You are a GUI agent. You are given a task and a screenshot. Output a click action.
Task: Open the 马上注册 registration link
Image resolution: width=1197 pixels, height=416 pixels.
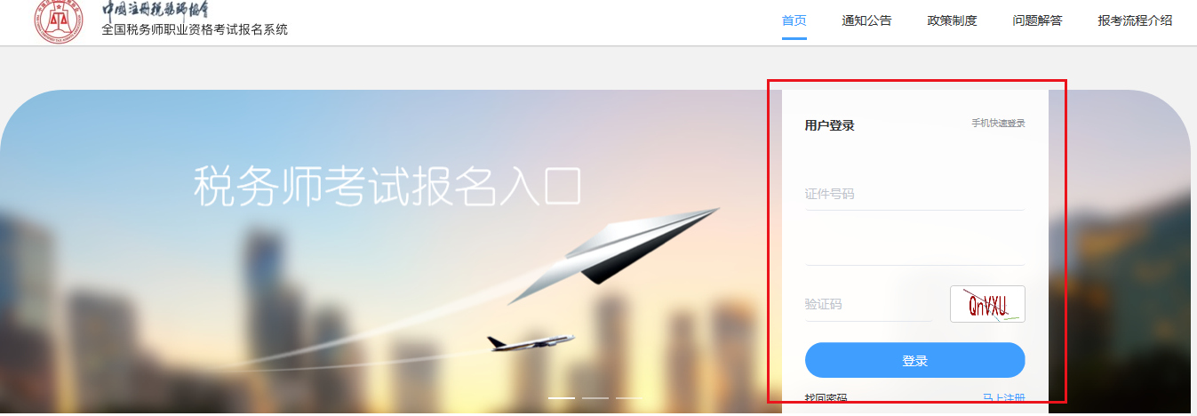pos(1004,398)
